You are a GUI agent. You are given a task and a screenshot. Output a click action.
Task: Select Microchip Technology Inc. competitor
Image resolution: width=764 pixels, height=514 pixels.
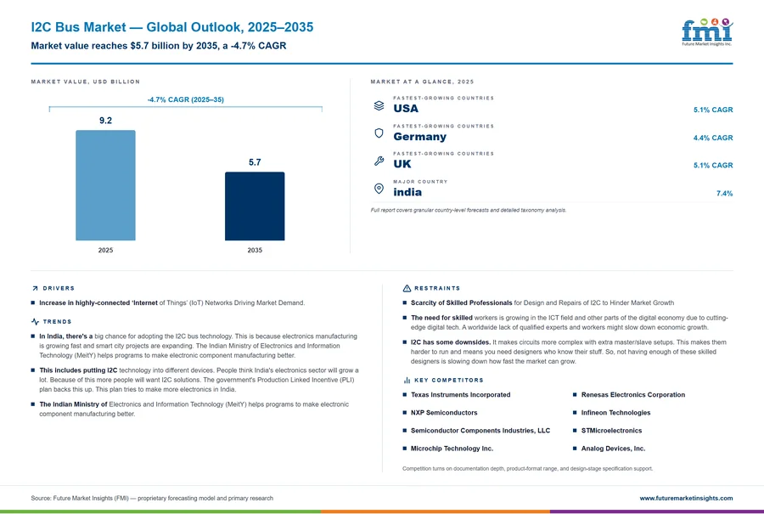(x=452, y=449)
